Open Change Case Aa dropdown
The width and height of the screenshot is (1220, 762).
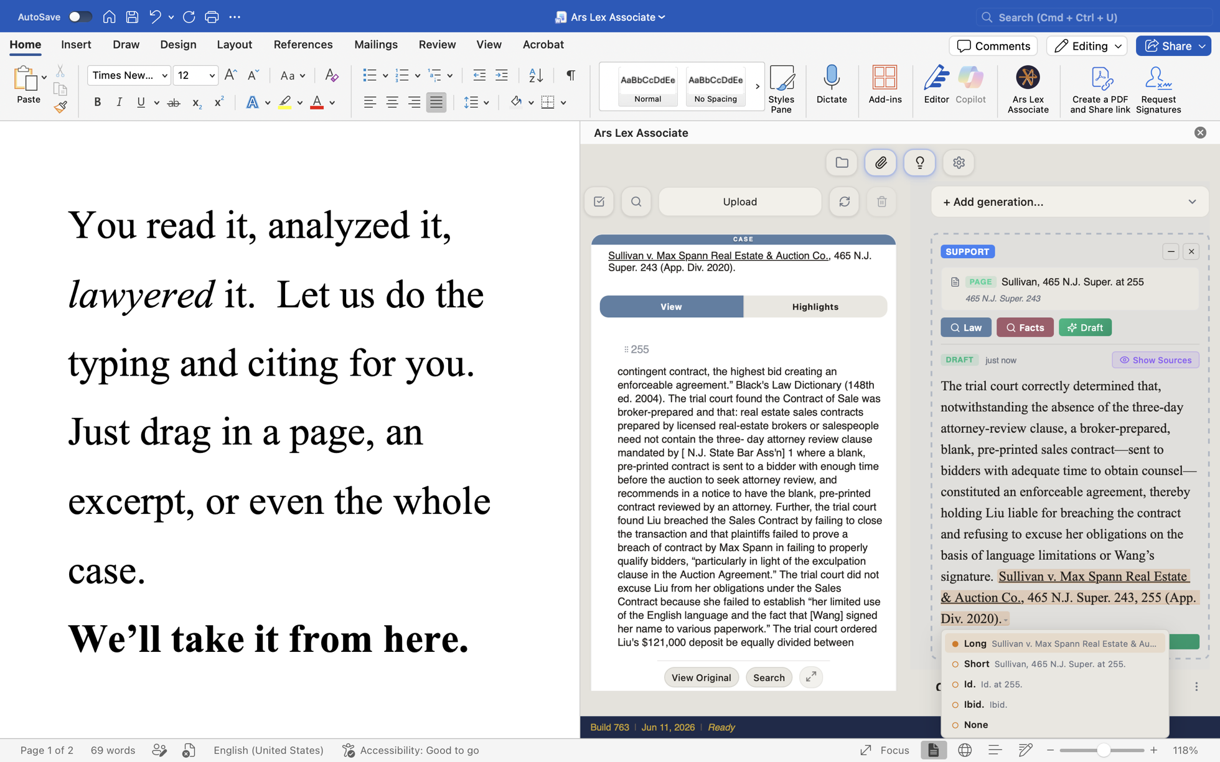292,75
